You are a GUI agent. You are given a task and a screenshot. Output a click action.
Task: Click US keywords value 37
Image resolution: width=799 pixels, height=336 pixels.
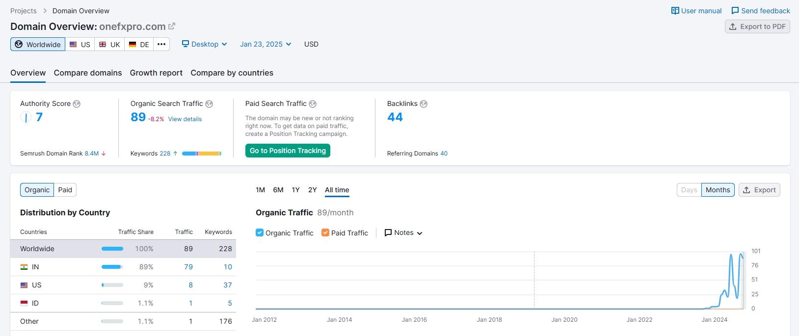click(228, 285)
